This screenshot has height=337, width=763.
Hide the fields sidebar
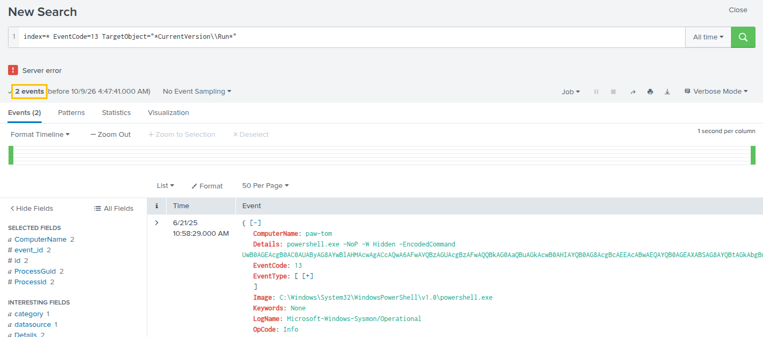click(x=32, y=209)
